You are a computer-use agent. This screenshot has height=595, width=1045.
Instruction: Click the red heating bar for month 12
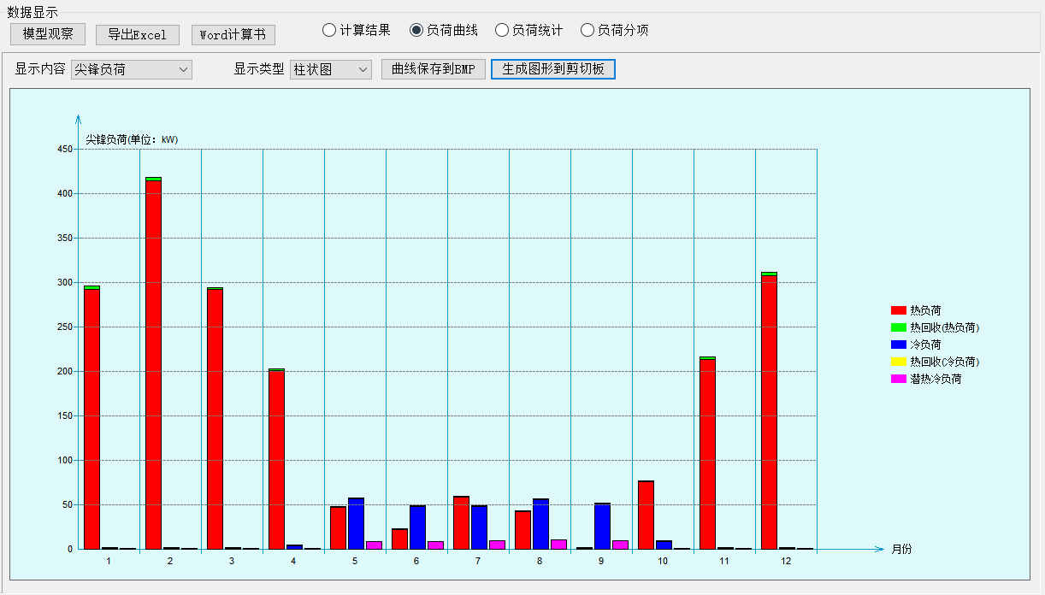pyautogui.click(x=769, y=410)
